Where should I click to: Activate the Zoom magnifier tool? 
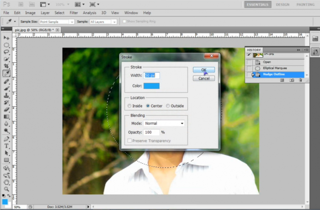(7, 189)
